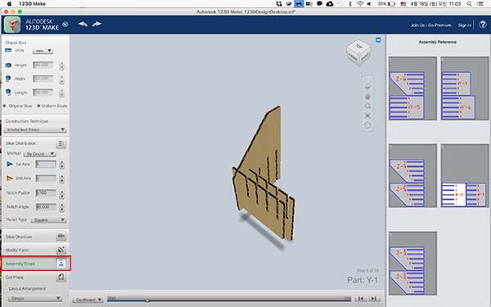Open the Units dropdown

click(x=43, y=51)
